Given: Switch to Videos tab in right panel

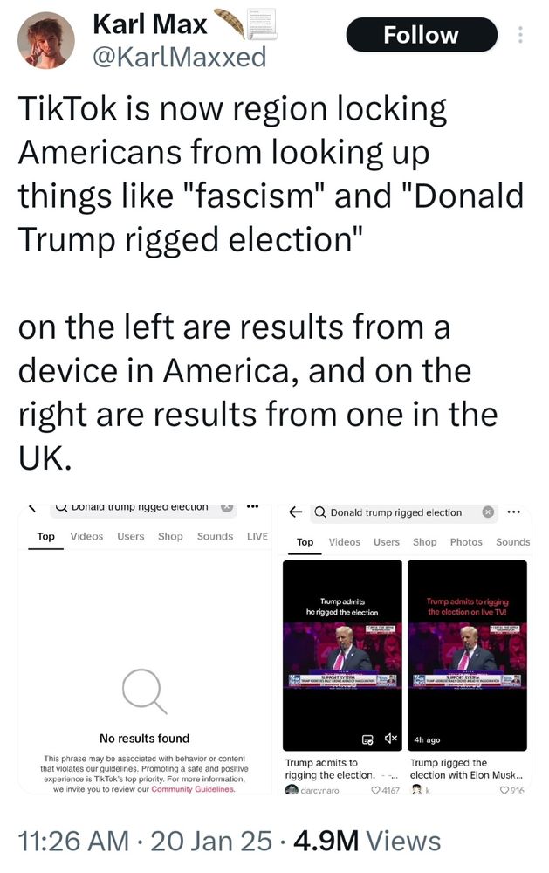Looking at the screenshot, I should pyautogui.click(x=344, y=542).
